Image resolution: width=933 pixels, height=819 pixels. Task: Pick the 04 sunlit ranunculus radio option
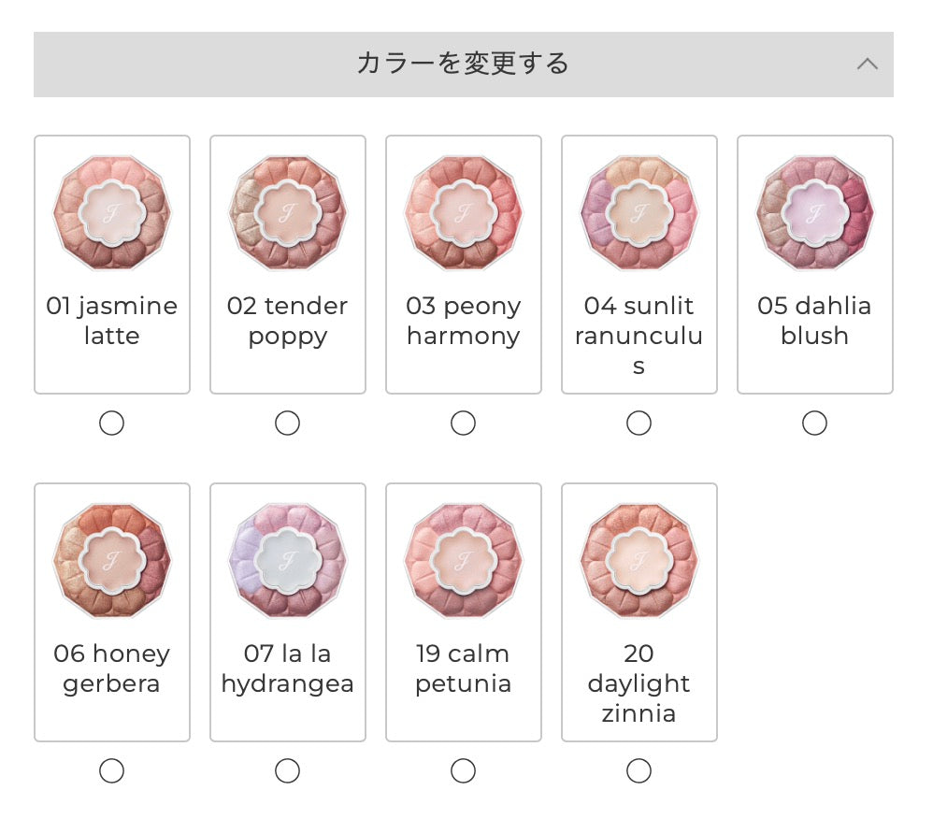pos(639,424)
